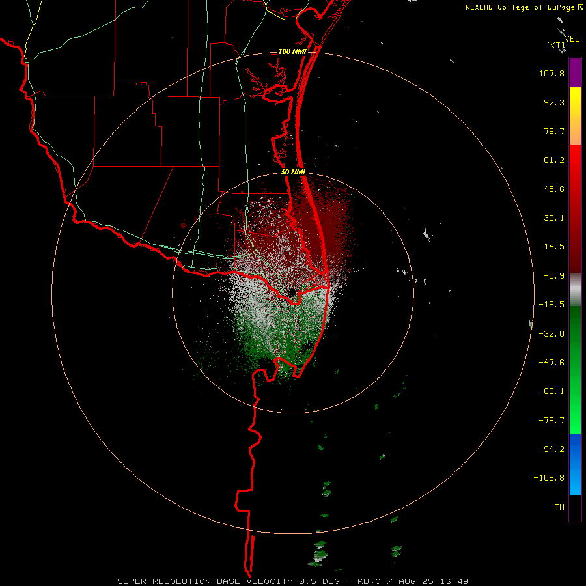Click the 30.1 legend value
This screenshot has height=586, width=586.
coord(554,218)
